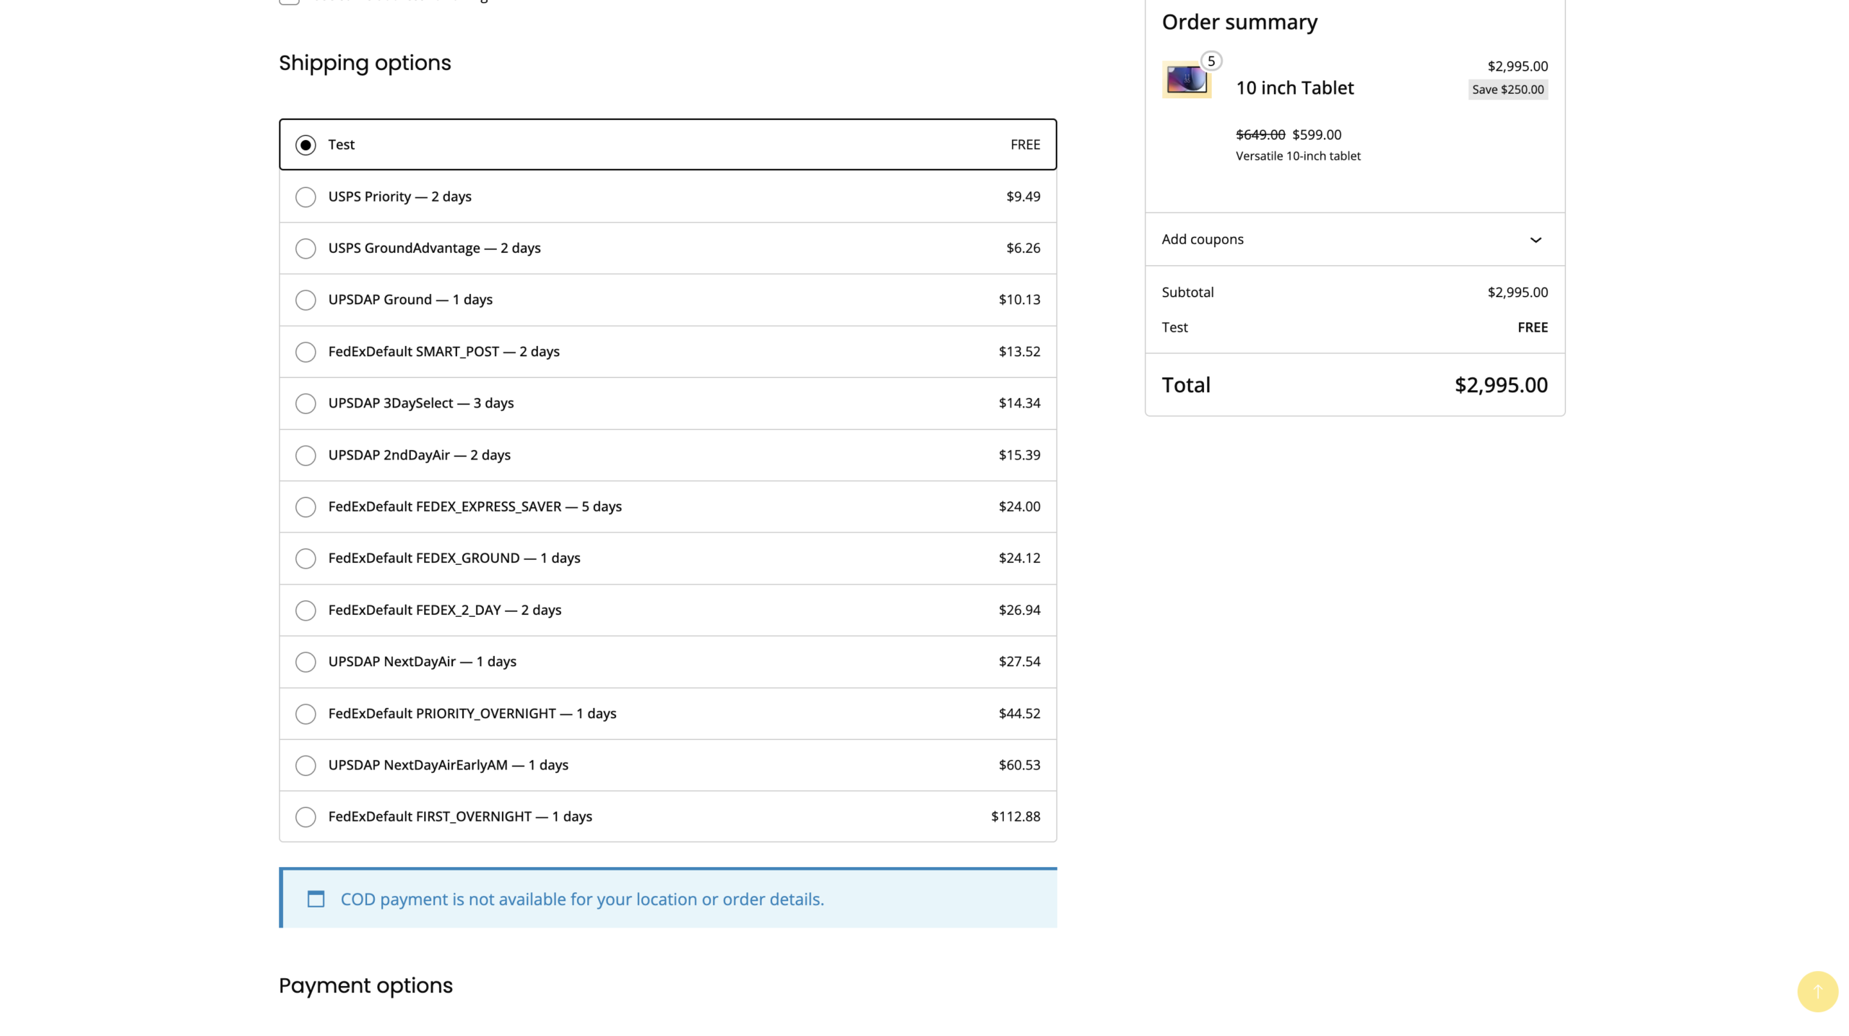Choose UPSDAP 2ndDayAir shipping option
The image size is (1849, 1036).
(306, 455)
